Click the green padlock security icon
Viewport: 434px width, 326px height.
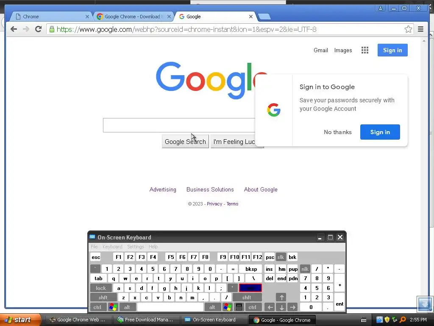pyautogui.click(x=52, y=29)
